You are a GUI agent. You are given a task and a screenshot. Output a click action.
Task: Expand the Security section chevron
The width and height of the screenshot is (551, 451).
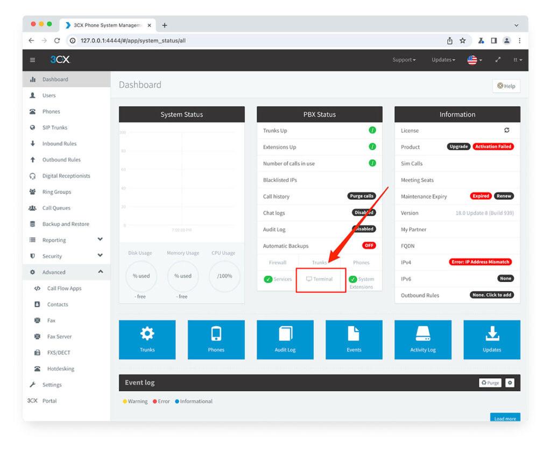coord(100,256)
